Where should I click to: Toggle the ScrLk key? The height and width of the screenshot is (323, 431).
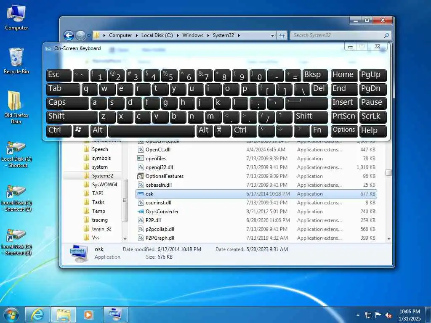point(373,117)
